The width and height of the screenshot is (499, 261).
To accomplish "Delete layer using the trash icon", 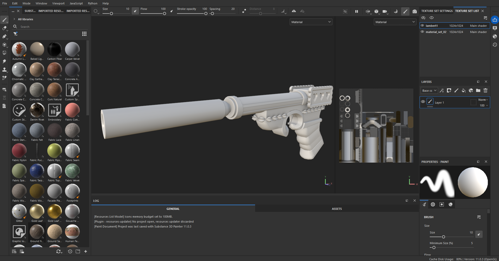I will (485, 90).
